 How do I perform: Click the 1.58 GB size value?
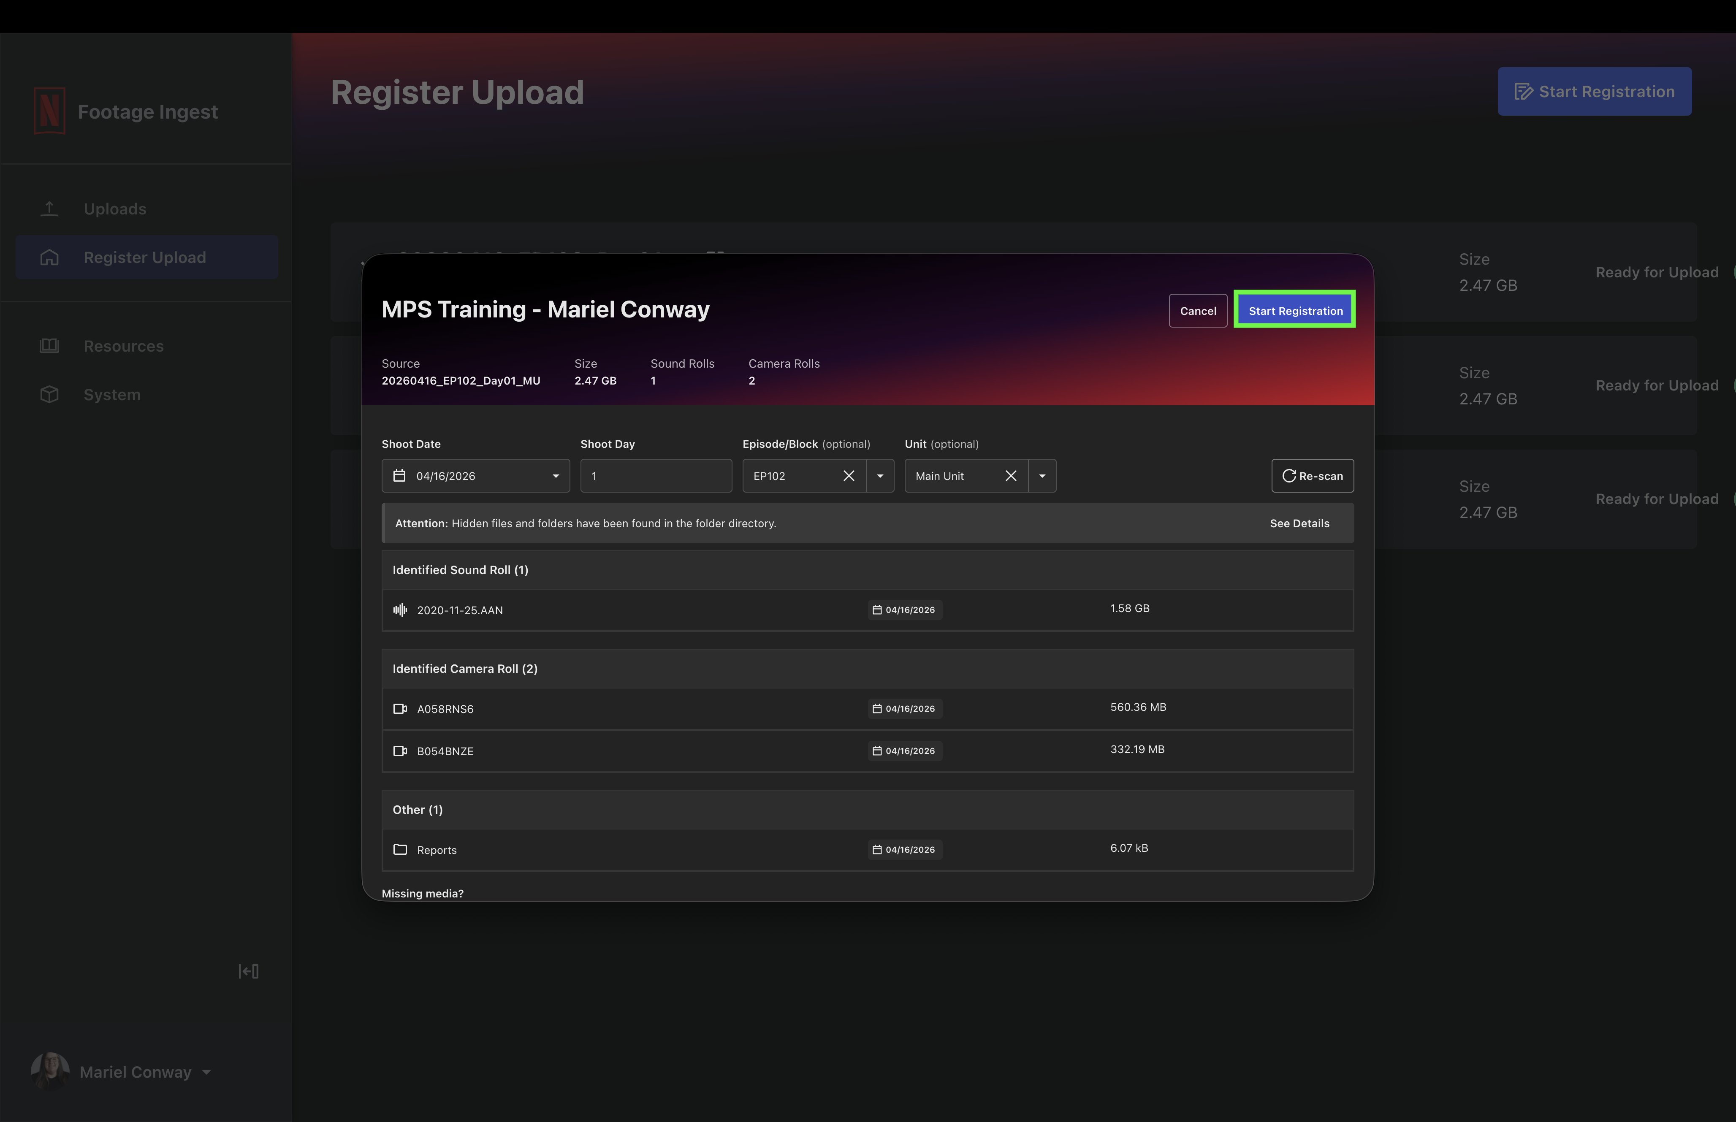(x=1129, y=608)
